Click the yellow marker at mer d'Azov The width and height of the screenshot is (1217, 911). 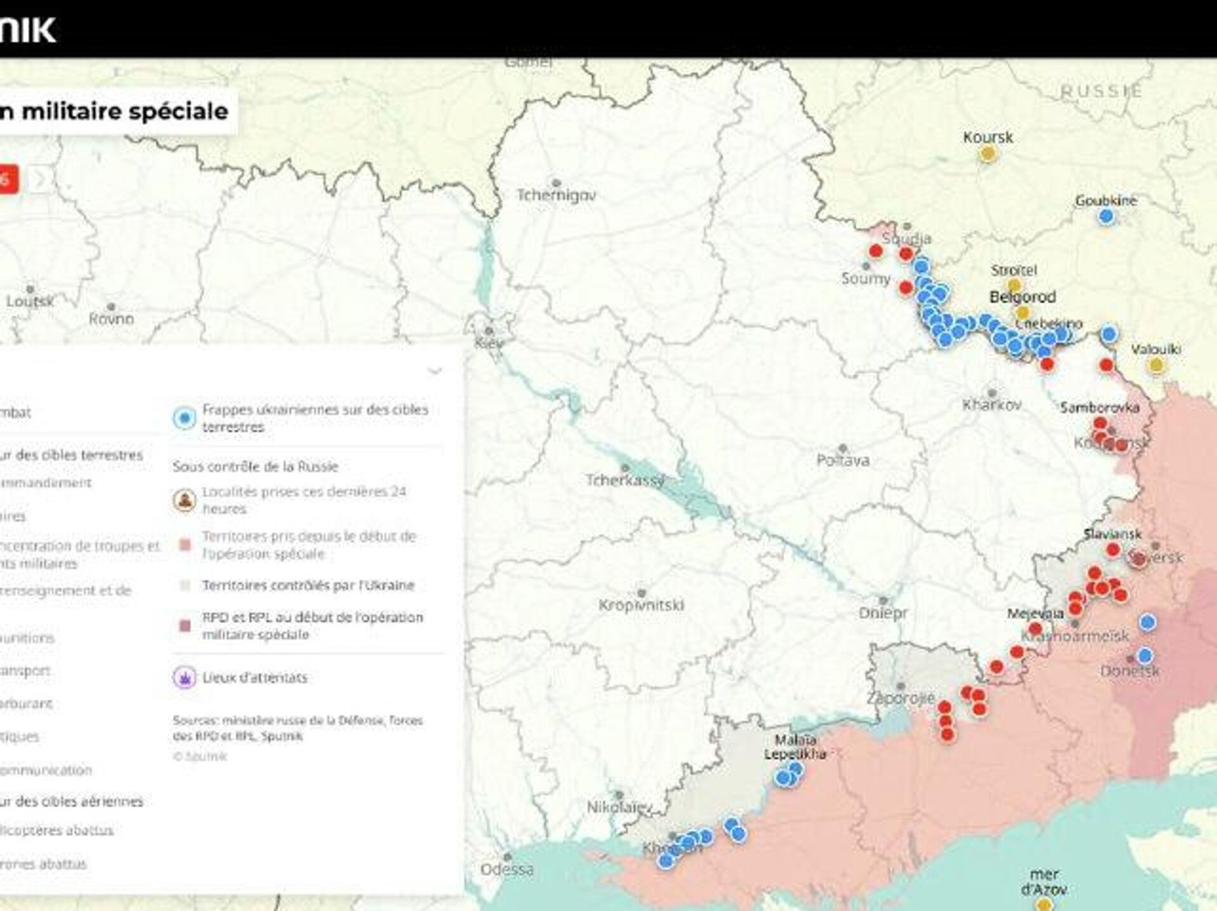coord(1044,904)
